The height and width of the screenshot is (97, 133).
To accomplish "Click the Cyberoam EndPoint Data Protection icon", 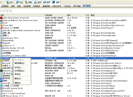I will [x=1, y=20].
